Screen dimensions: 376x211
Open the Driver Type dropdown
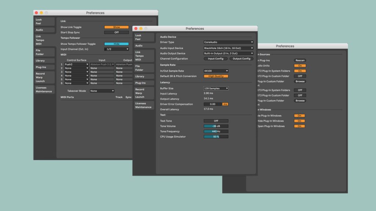point(228,42)
